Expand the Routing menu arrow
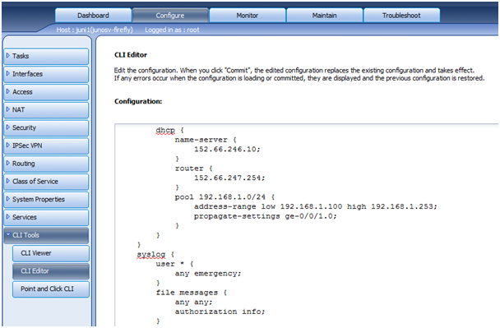Viewport: 500px width, 328px height. point(8,163)
